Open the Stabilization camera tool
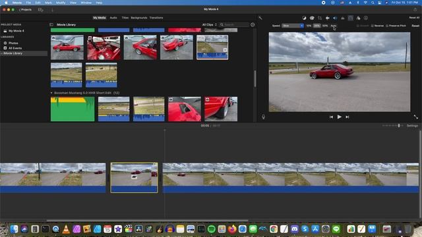Viewport: 422px width, 237px height. point(327,18)
